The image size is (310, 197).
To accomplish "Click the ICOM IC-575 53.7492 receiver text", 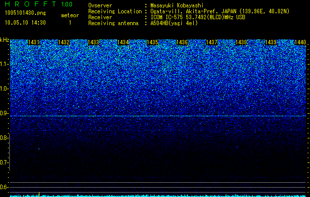I will pos(198,17).
